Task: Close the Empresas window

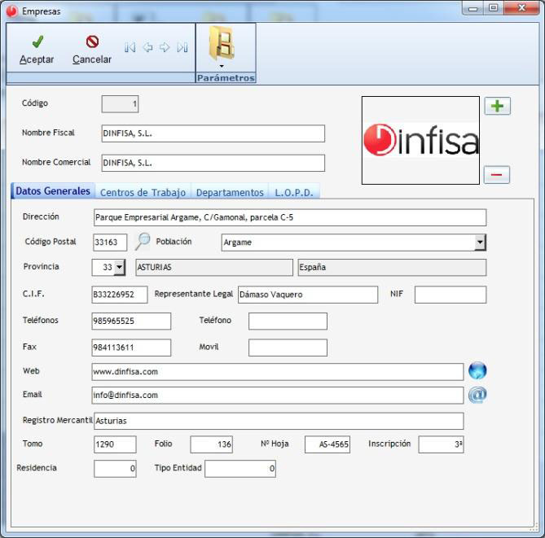Action: pyautogui.click(x=521, y=8)
